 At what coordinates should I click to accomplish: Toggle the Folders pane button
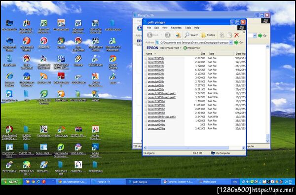(208, 35)
